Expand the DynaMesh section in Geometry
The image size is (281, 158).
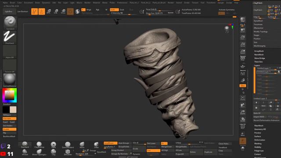(258, 21)
